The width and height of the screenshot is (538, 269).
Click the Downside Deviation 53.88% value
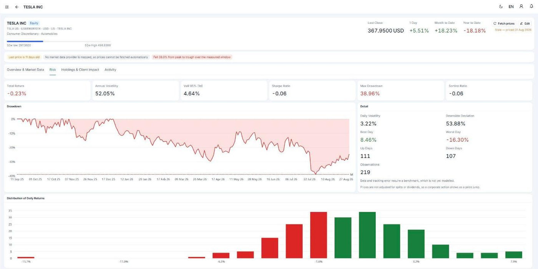tap(455, 124)
